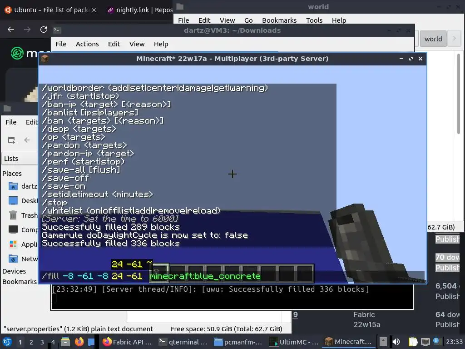Open the clipboard manager tray icon
The width and height of the screenshot is (465, 349).
(413, 342)
